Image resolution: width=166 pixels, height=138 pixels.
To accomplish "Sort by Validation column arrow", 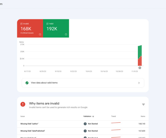I will pyautogui.click(x=93, y=116).
